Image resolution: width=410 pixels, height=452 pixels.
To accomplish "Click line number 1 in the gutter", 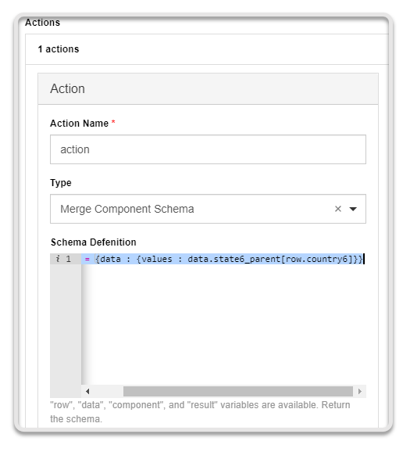I will pyautogui.click(x=68, y=259).
